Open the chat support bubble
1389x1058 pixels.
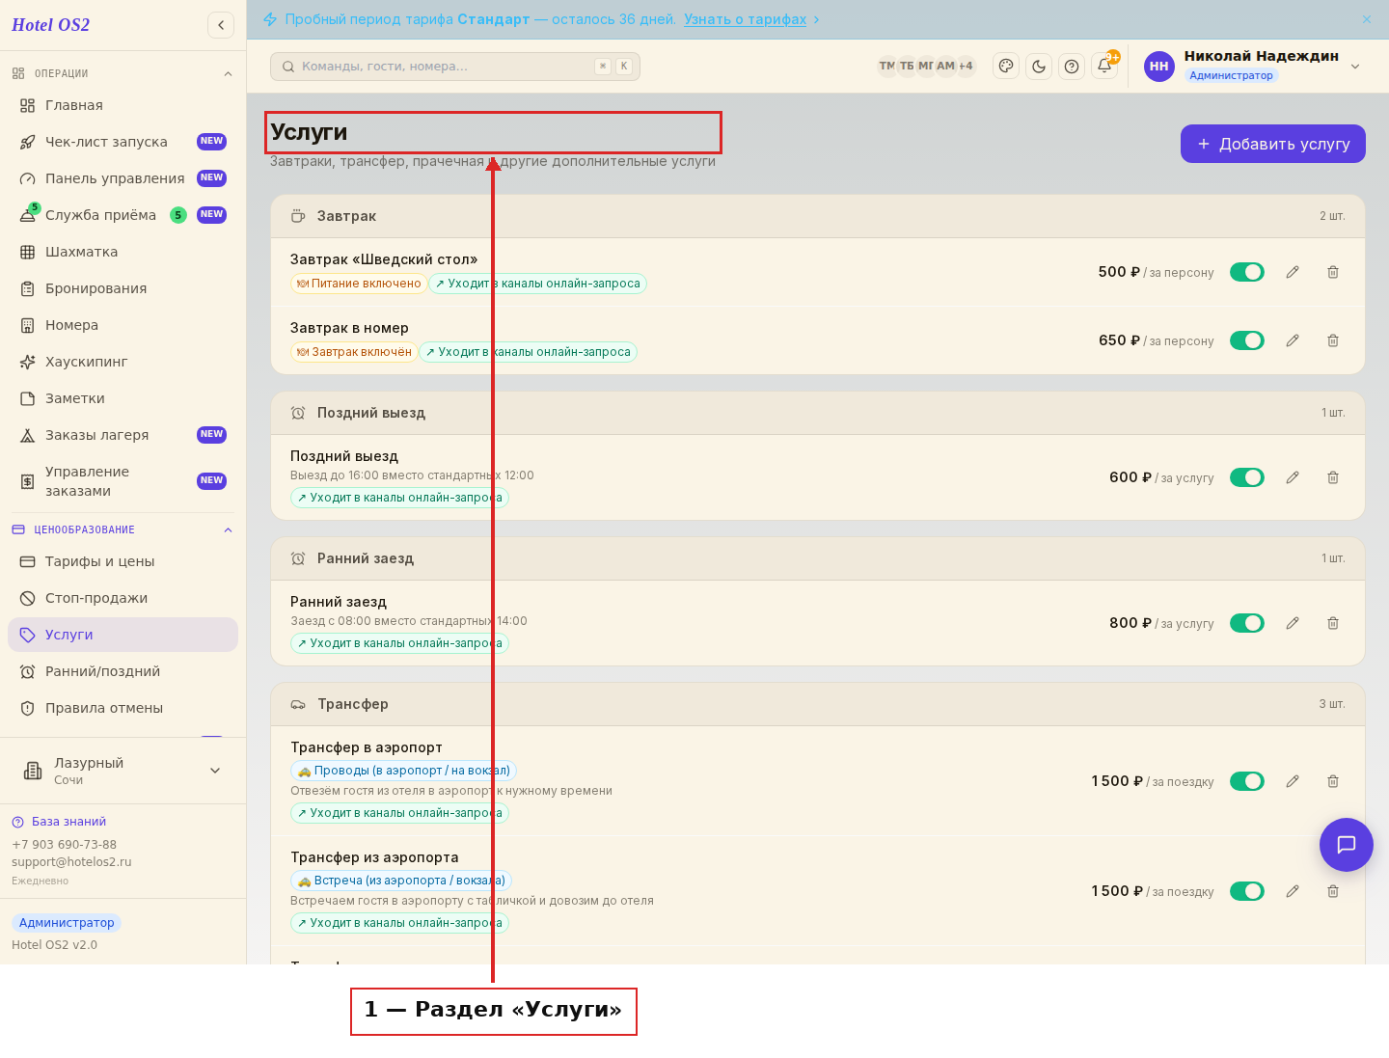[1347, 845]
